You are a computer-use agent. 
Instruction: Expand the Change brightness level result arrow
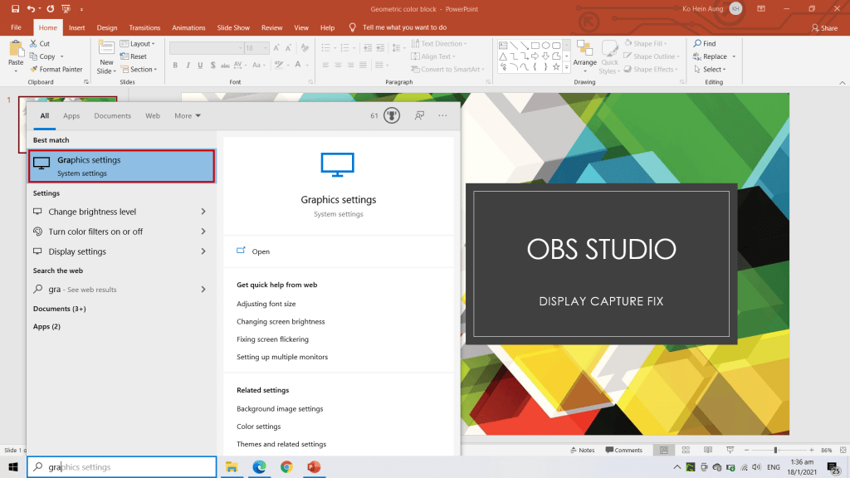[203, 212]
